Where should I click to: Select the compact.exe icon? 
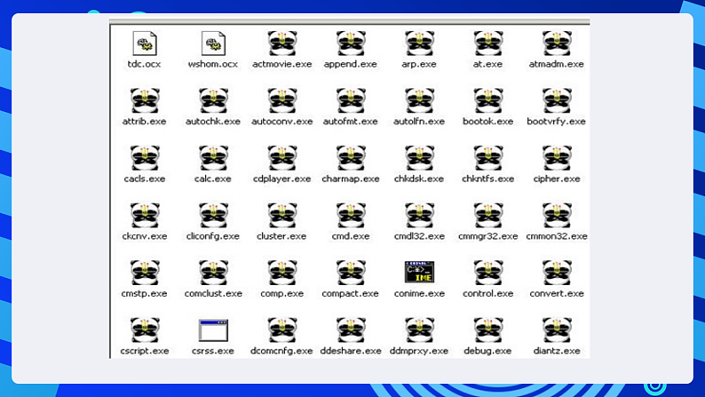coord(351,273)
